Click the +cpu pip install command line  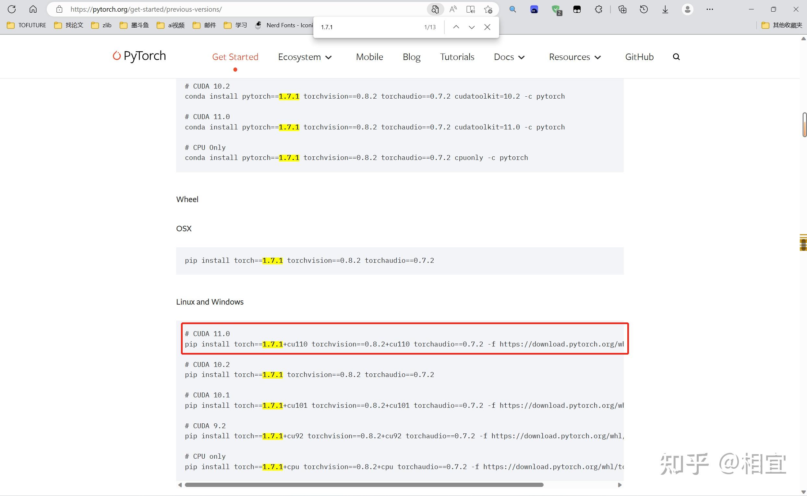404,467
